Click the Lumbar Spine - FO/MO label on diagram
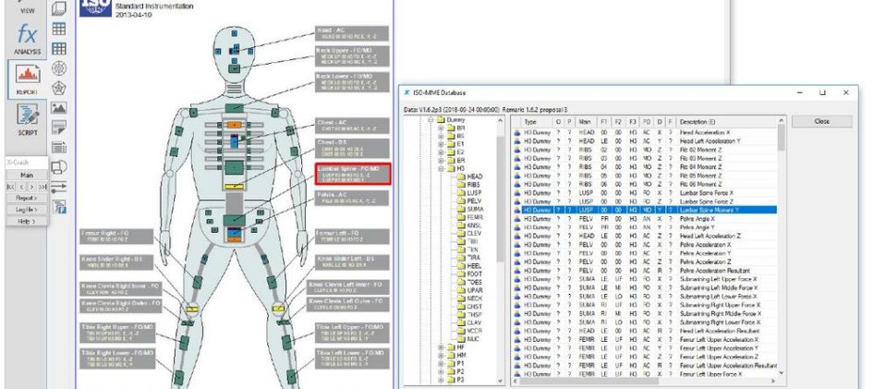Screen dimensions: 873x389 click(354, 174)
